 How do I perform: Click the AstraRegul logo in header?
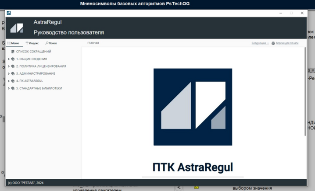point(17,28)
